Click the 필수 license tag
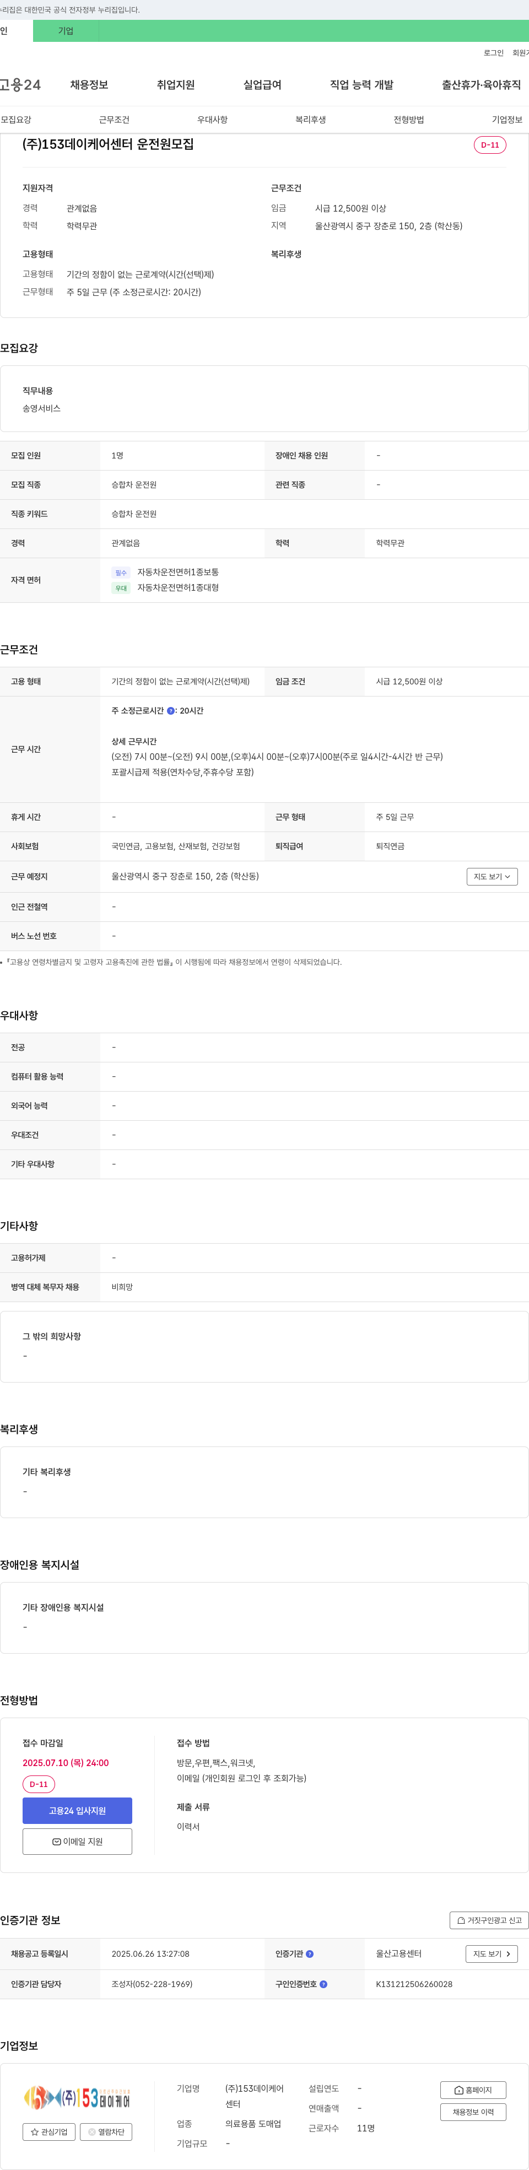This screenshot has width=529, height=2170. 121,573
